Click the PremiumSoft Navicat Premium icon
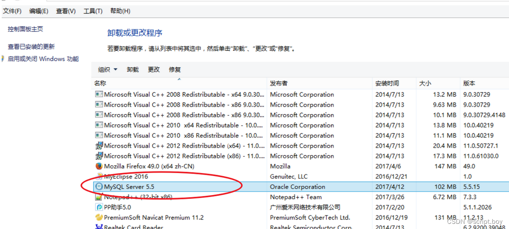509x229 pixels. pos(99,217)
